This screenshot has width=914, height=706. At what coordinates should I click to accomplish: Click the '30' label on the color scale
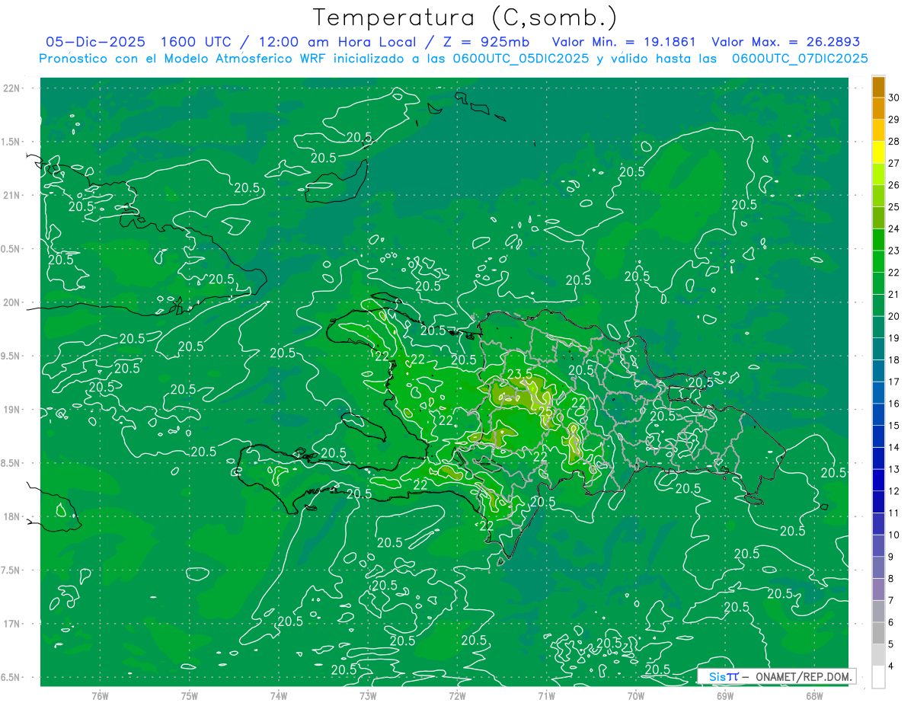pyautogui.click(x=894, y=97)
